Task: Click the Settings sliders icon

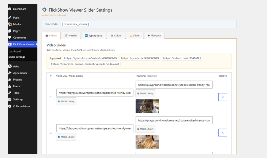Action: (10, 99)
